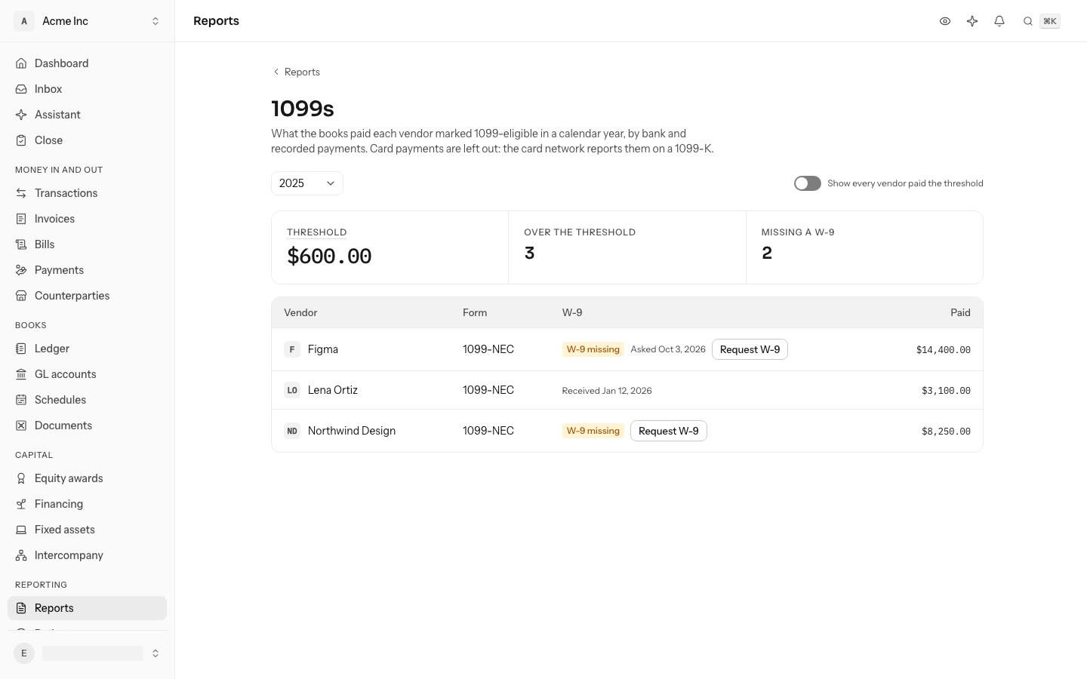Click the $3,100.00 paid amount

(946, 391)
